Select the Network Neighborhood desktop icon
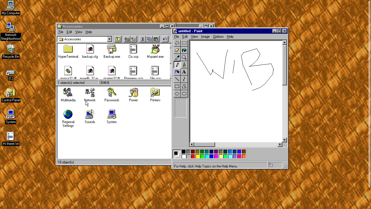This screenshot has width=371, height=209. click(11, 31)
